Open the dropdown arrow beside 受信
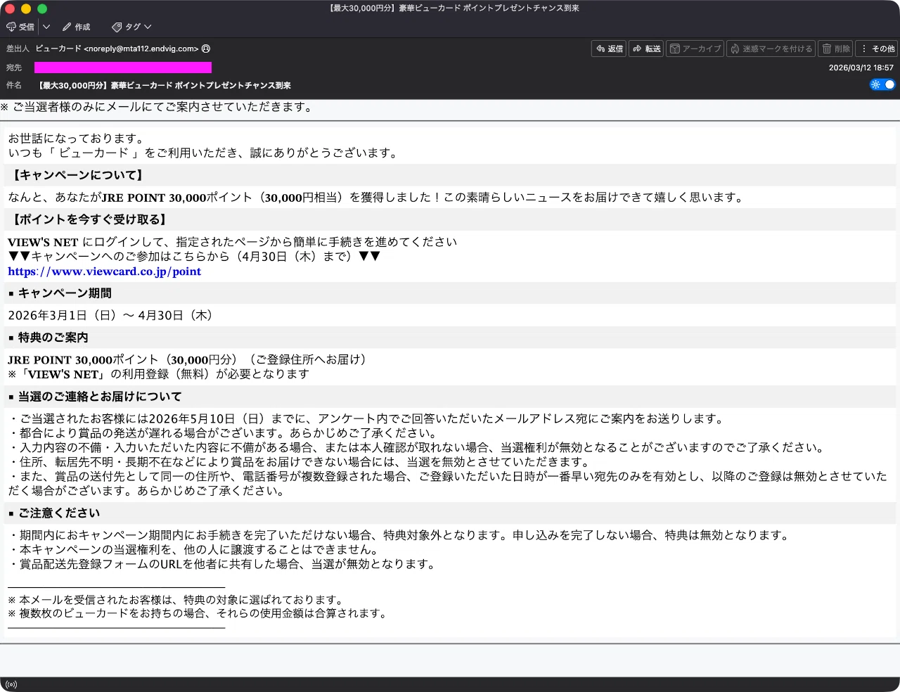The image size is (900, 692). tap(46, 27)
